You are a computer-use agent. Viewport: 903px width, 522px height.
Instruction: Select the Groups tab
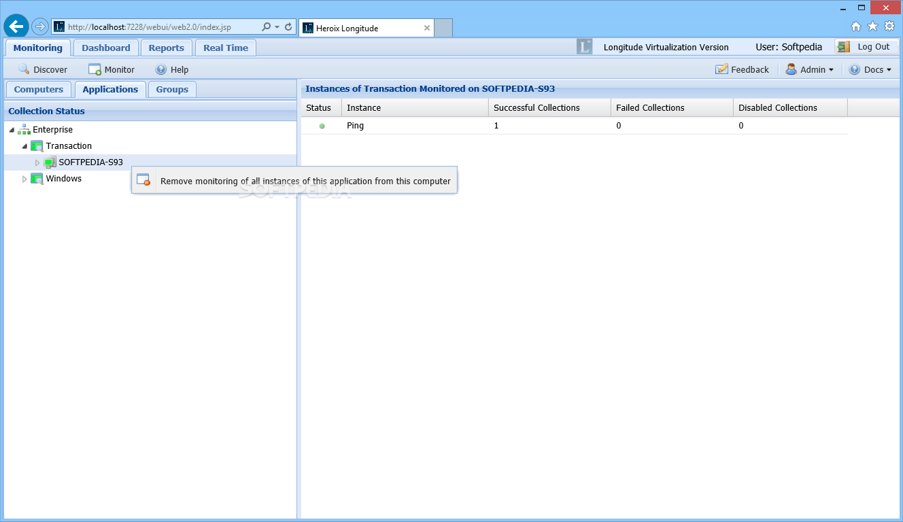(x=172, y=89)
